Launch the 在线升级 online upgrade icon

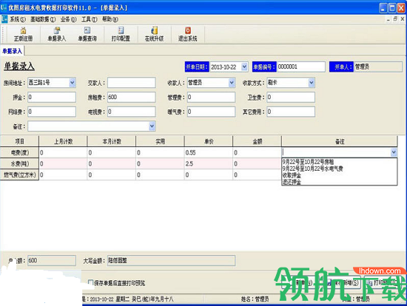pos(154,34)
